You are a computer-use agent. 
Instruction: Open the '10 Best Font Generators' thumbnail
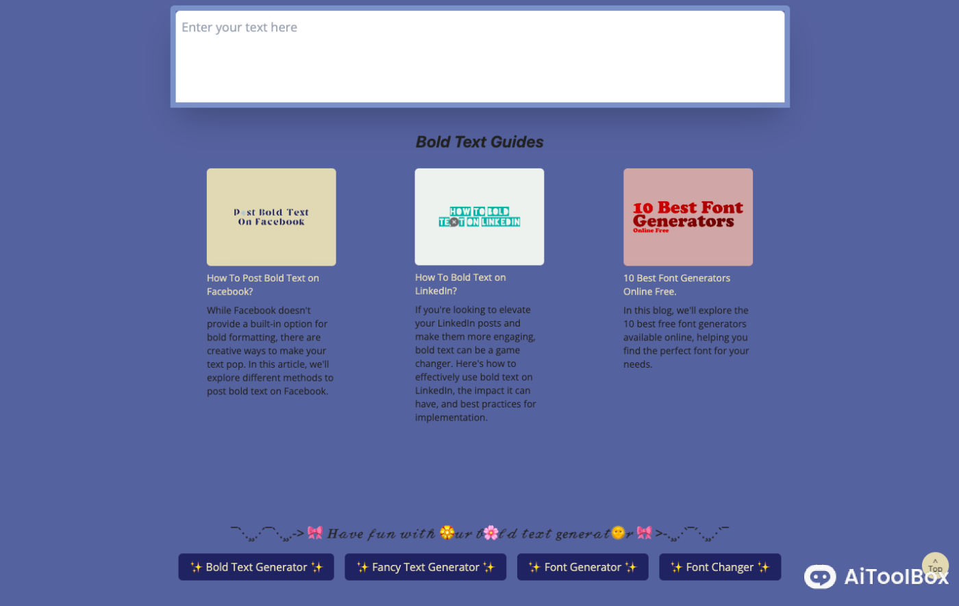[x=688, y=217]
